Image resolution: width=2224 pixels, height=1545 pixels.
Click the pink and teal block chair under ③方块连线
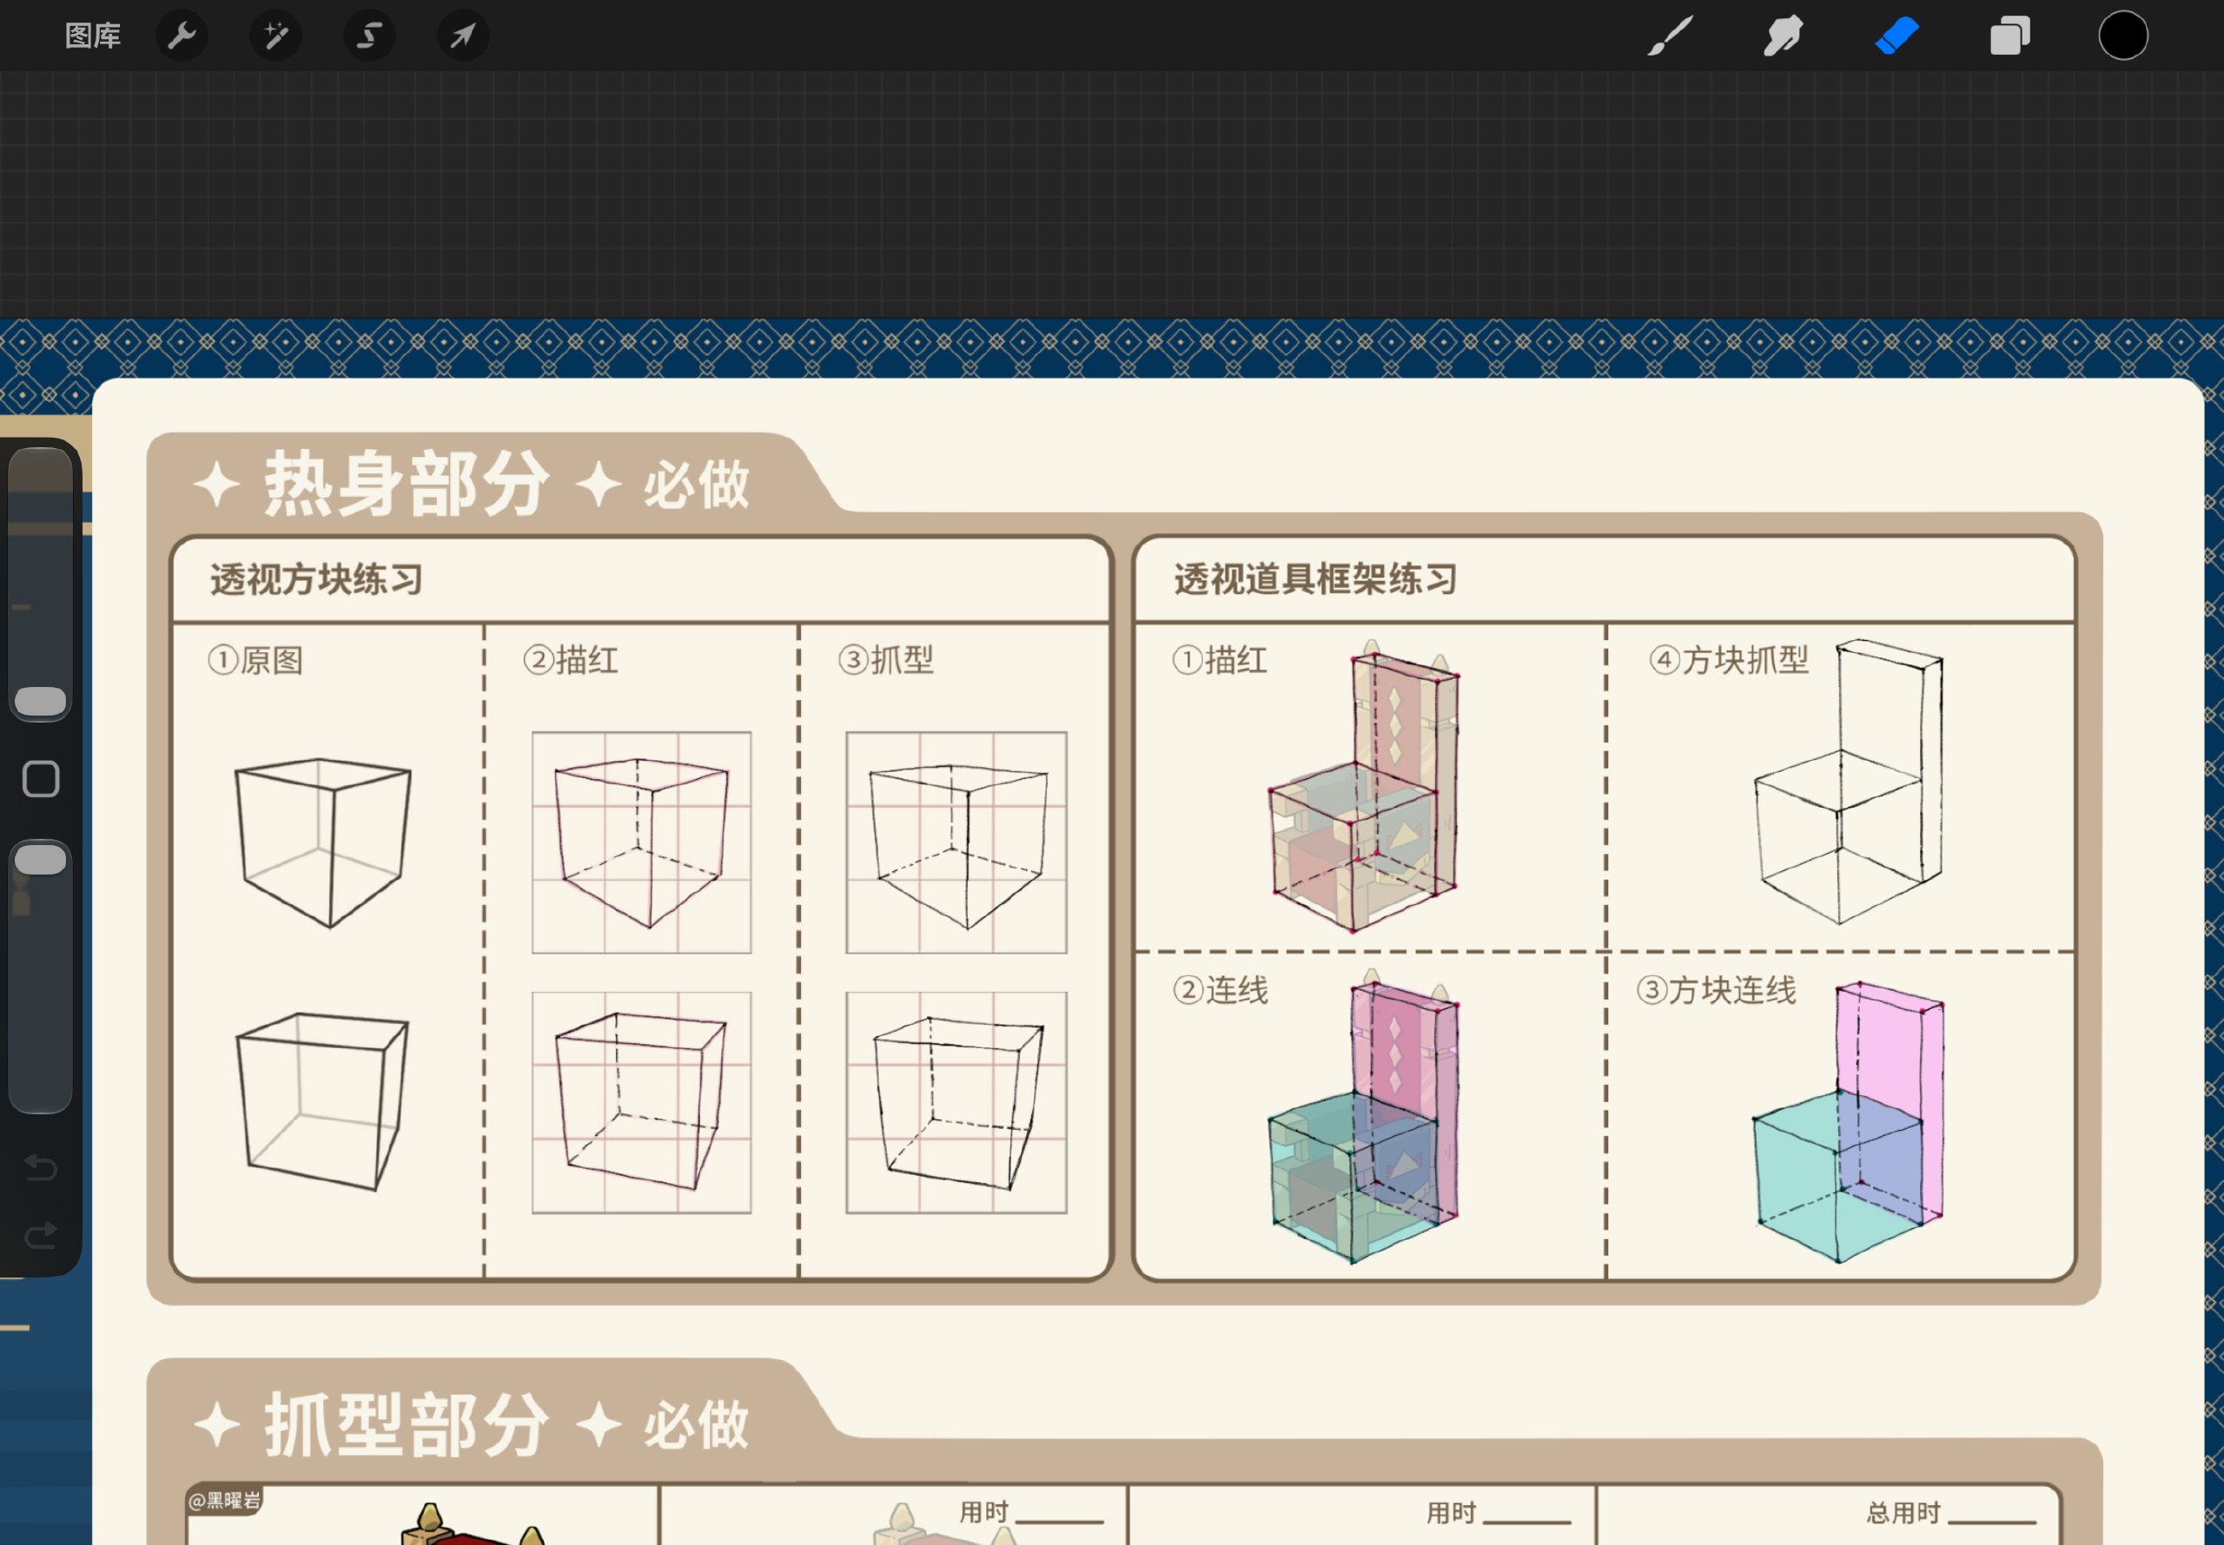tap(1849, 1122)
